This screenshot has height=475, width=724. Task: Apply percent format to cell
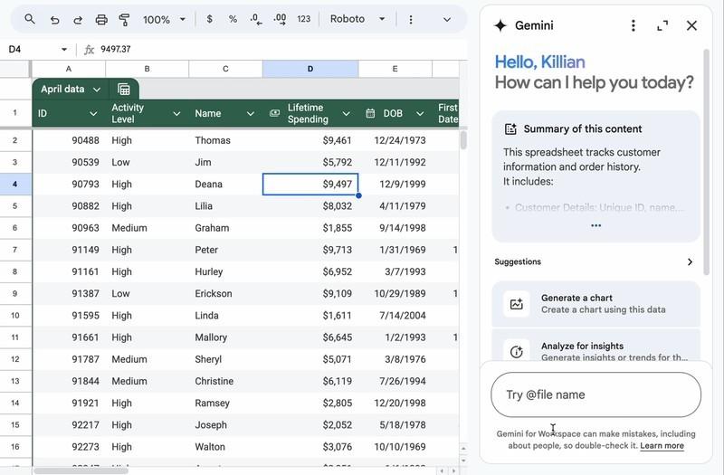click(x=233, y=19)
